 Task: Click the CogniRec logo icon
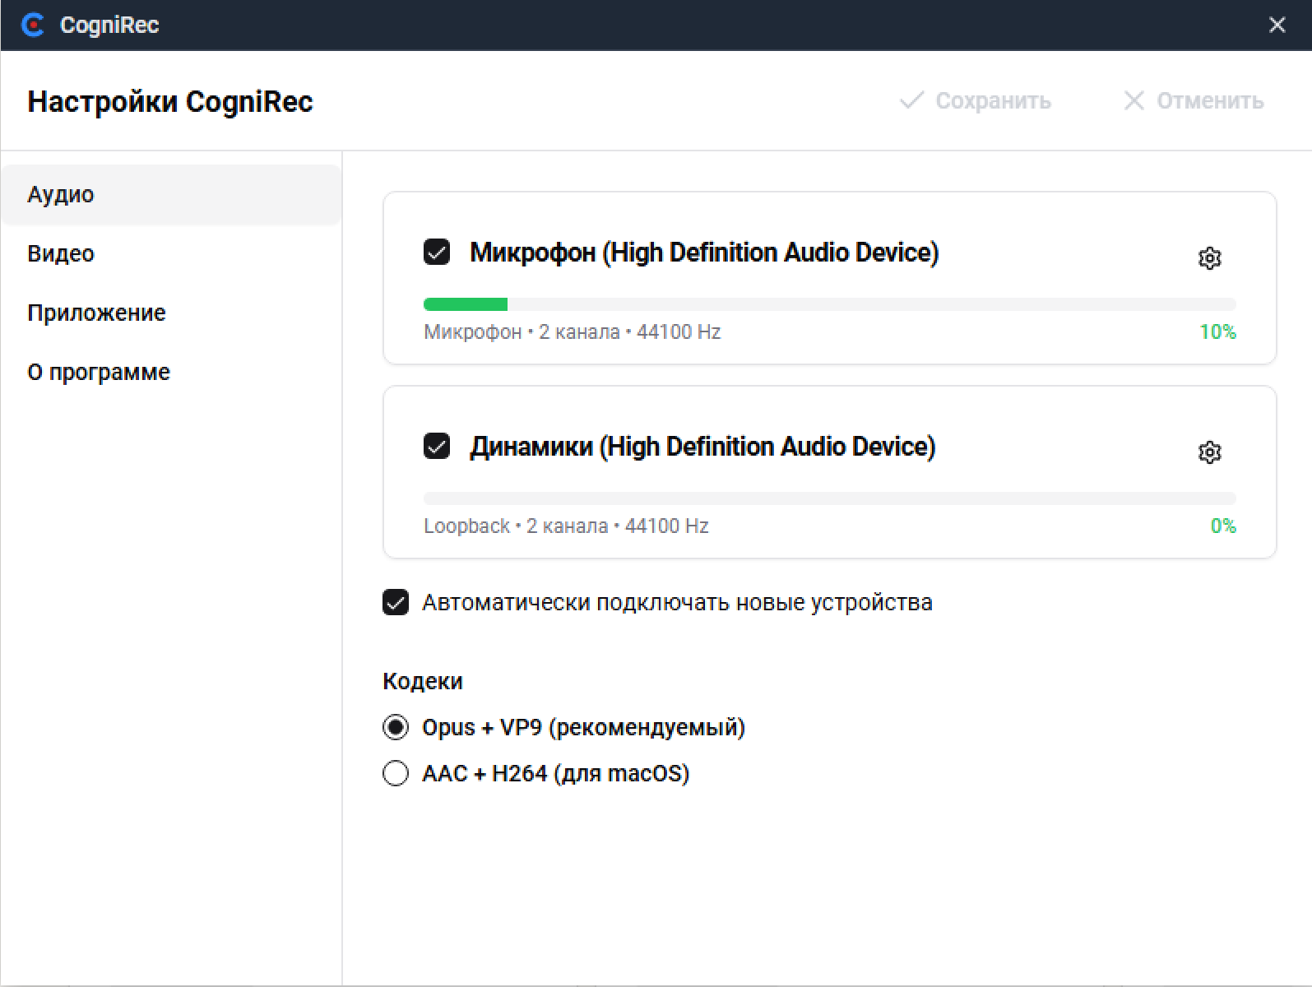[33, 25]
